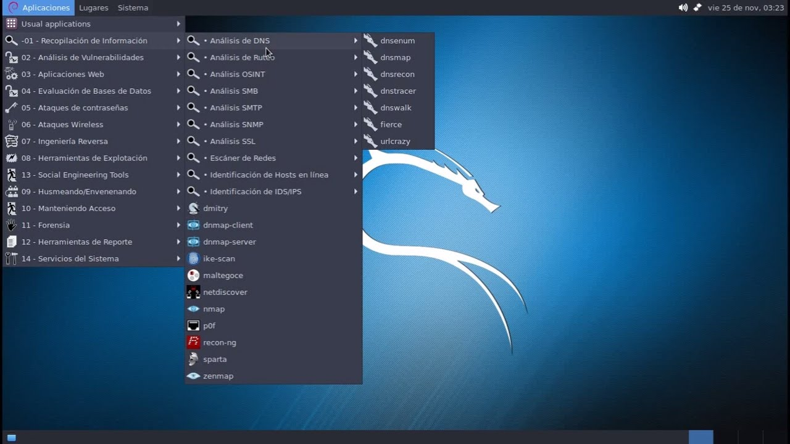Select 02 - Análisis de Vulnerabilidades
The width and height of the screenshot is (790, 444).
click(93, 57)
